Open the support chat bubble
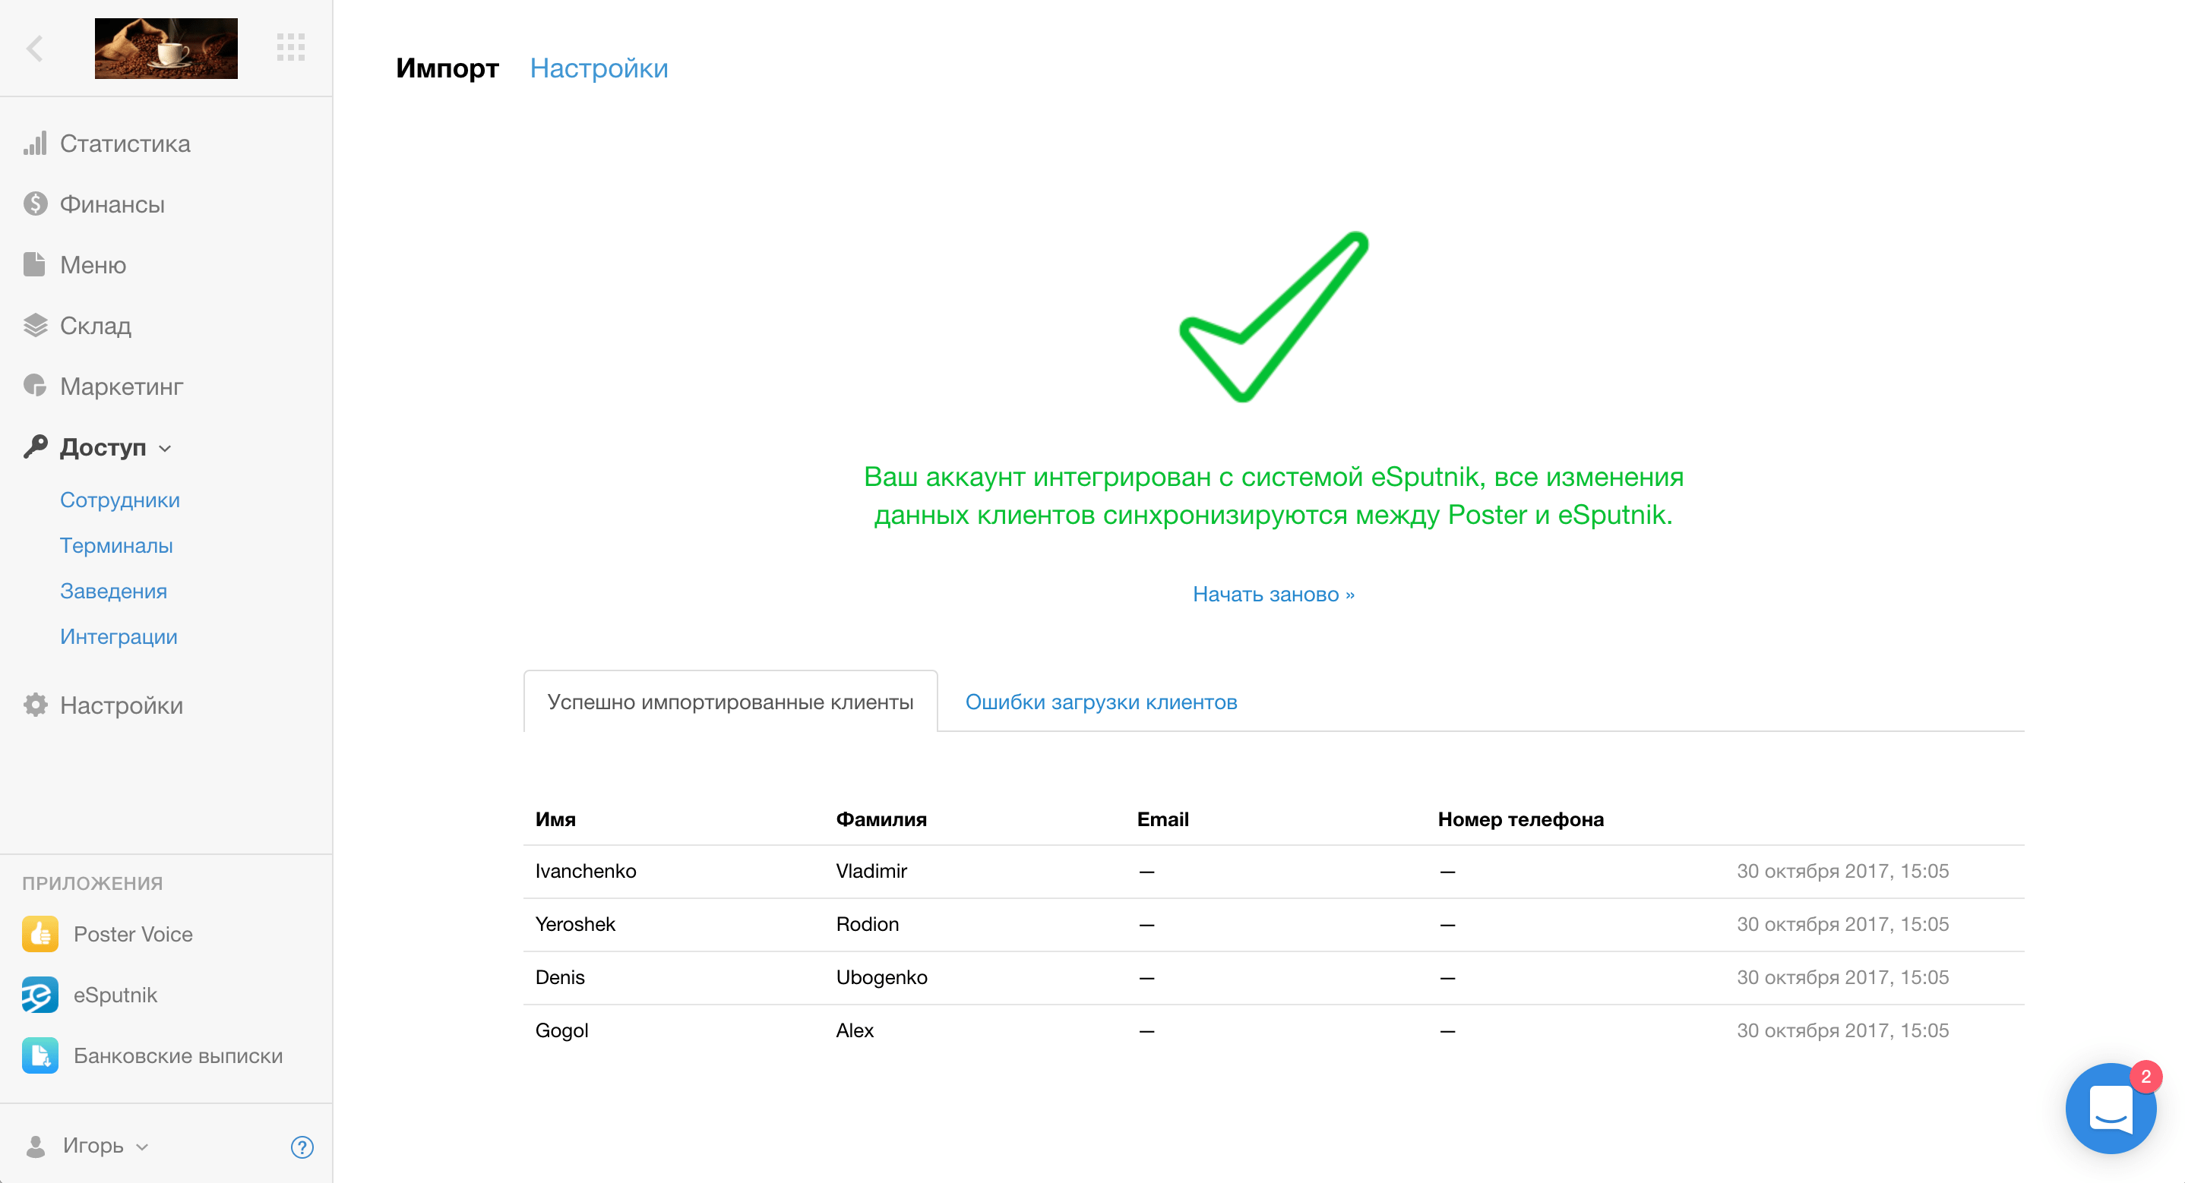This screenshot has width=2185, height=1183. tap(2111, 1109)
